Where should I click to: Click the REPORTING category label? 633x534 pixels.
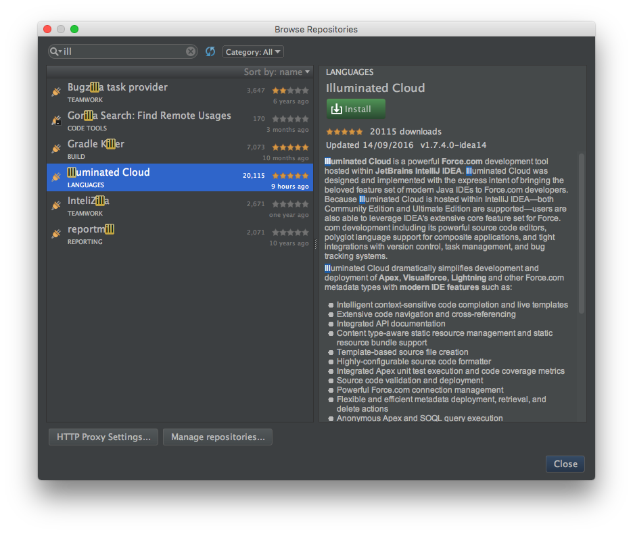pyautogui.click(x=85, y=242)
